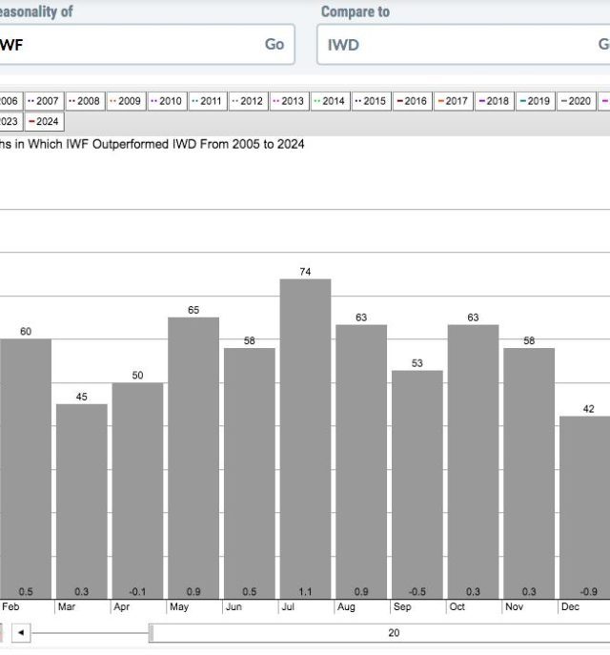
Task: Click the March bar showing 45
Action: (x=81, y=501)
